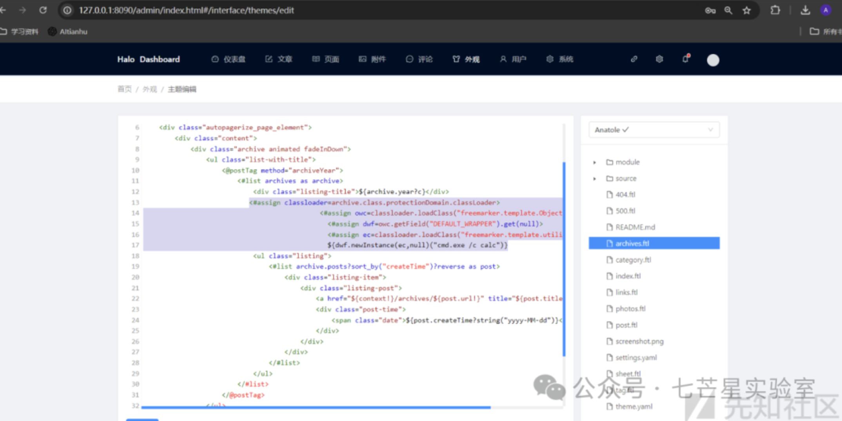842x421 pixels.
Task: Click the editor vertical scrollbar
Action: tap(564, 259)
